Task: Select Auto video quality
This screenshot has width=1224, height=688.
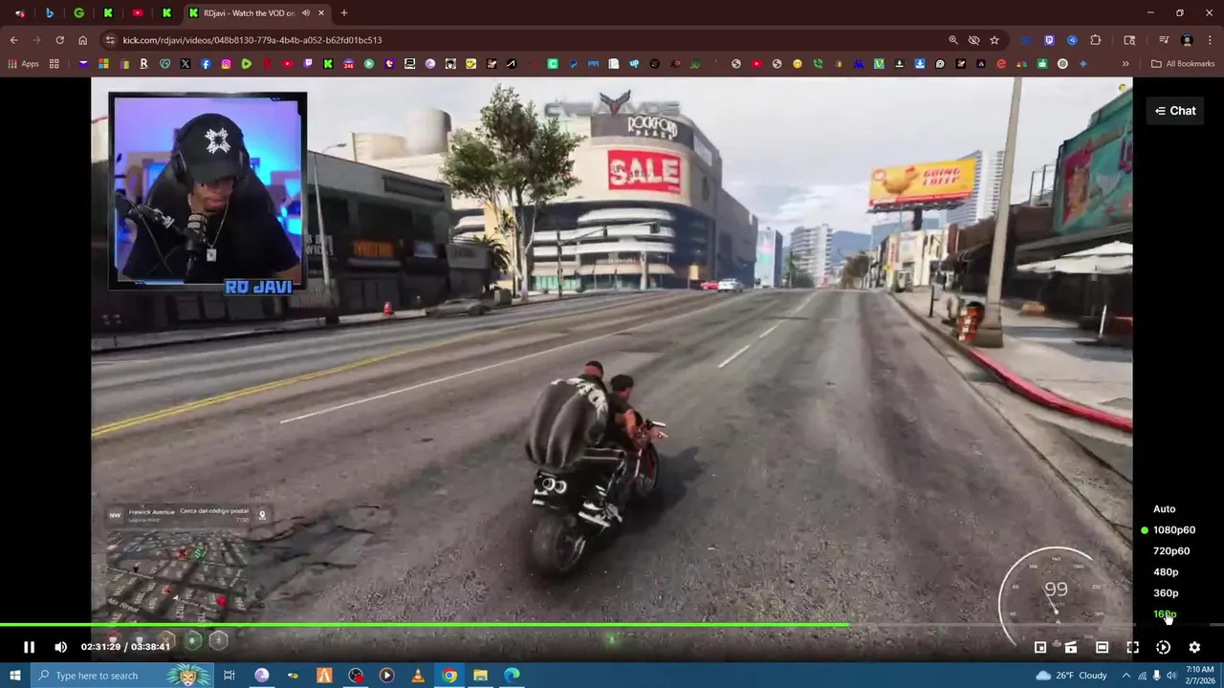Action: pos(1164,509)
